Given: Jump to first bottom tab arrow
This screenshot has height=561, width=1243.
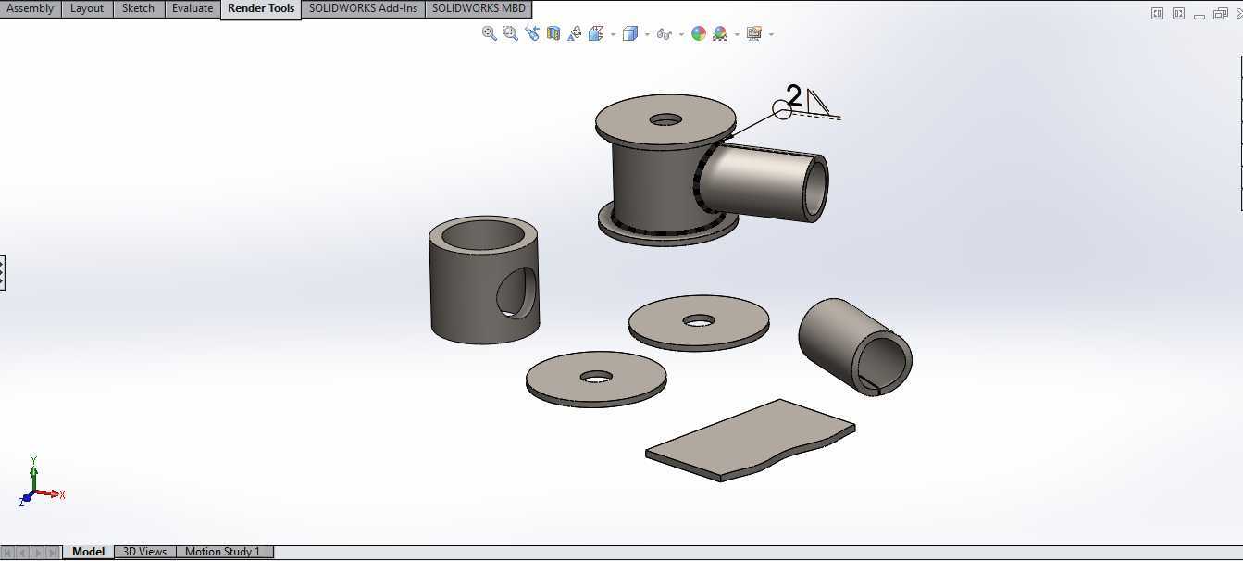Looking at the screenshot, I should tap(9, 553).
